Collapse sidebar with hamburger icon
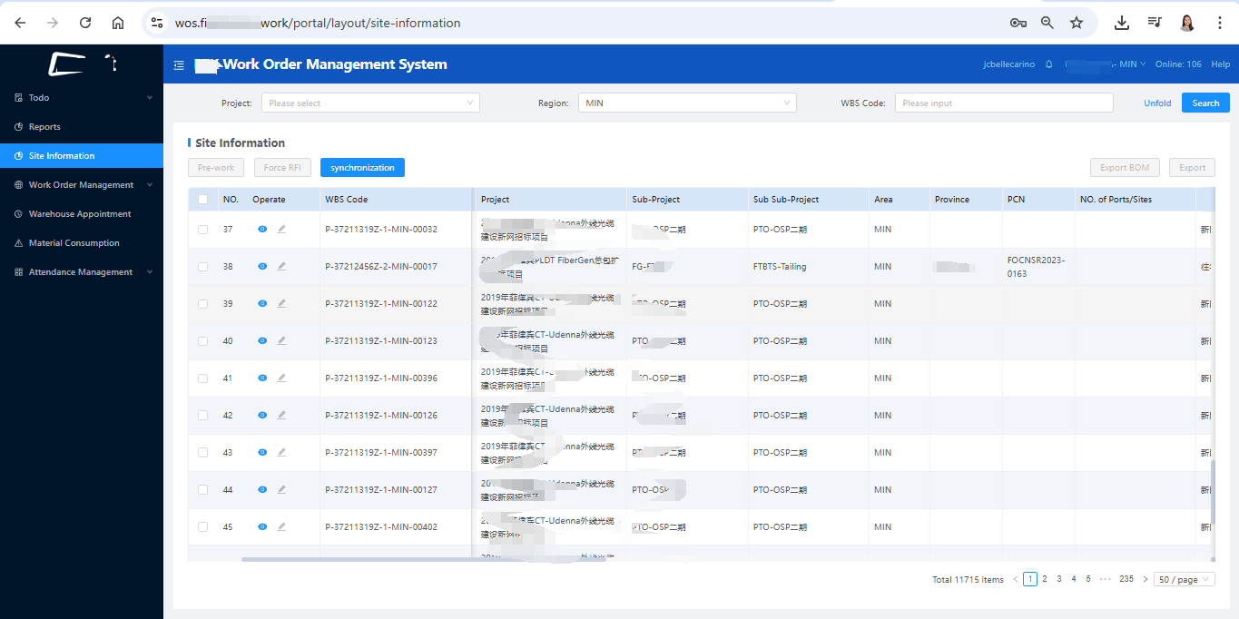This screenshot has width=1239, height=619. point(179,65)
